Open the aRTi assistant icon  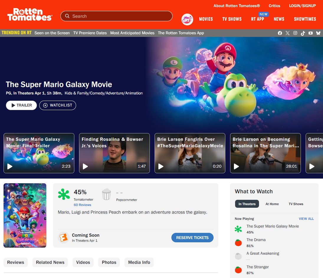187,19
